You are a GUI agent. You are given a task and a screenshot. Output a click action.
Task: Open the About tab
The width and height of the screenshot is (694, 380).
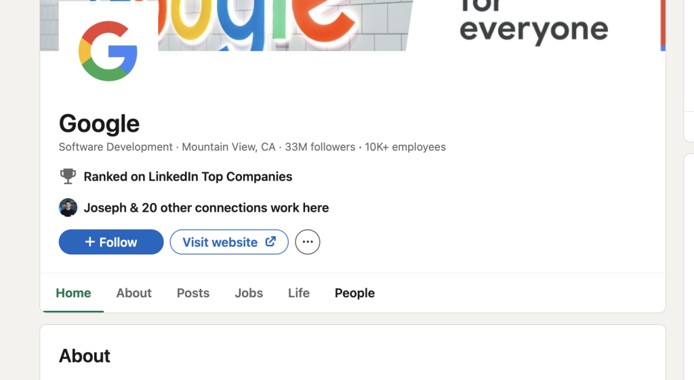[134, 292]
